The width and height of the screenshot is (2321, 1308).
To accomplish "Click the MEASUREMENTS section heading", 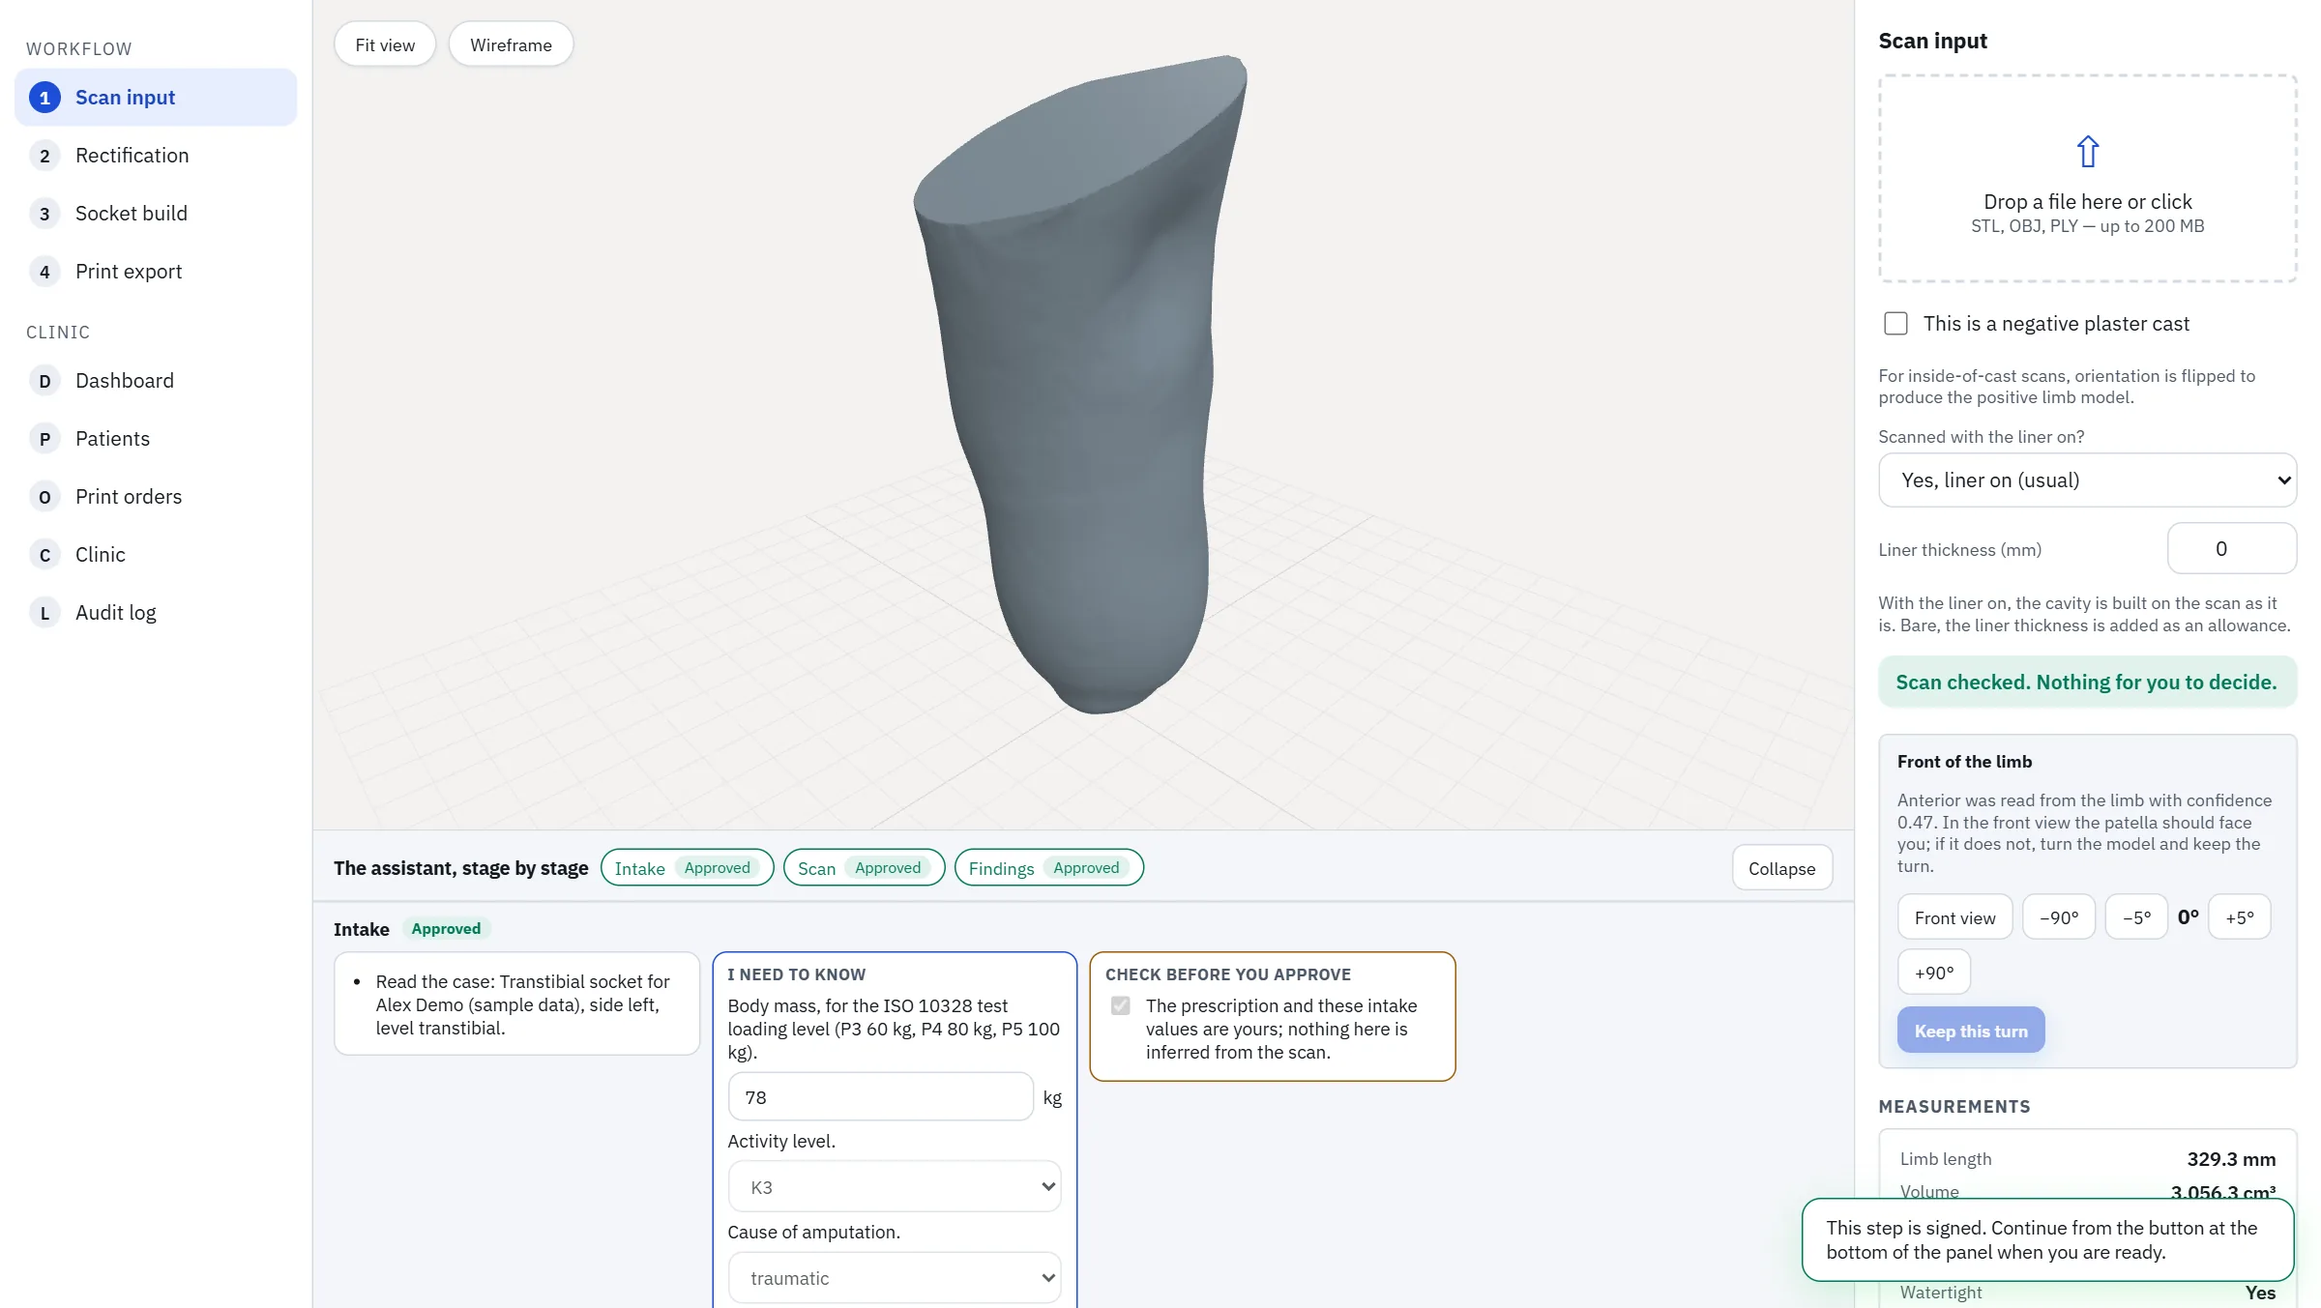I will click(1954, 1107).
